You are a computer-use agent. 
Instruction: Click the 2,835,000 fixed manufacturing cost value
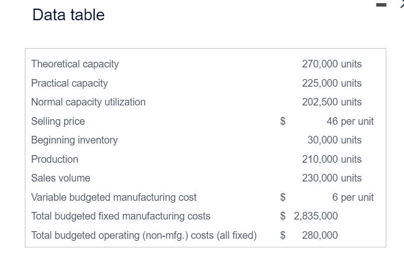[316, 216]
